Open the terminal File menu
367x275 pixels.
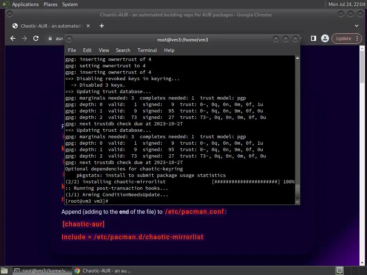point(72,50)
